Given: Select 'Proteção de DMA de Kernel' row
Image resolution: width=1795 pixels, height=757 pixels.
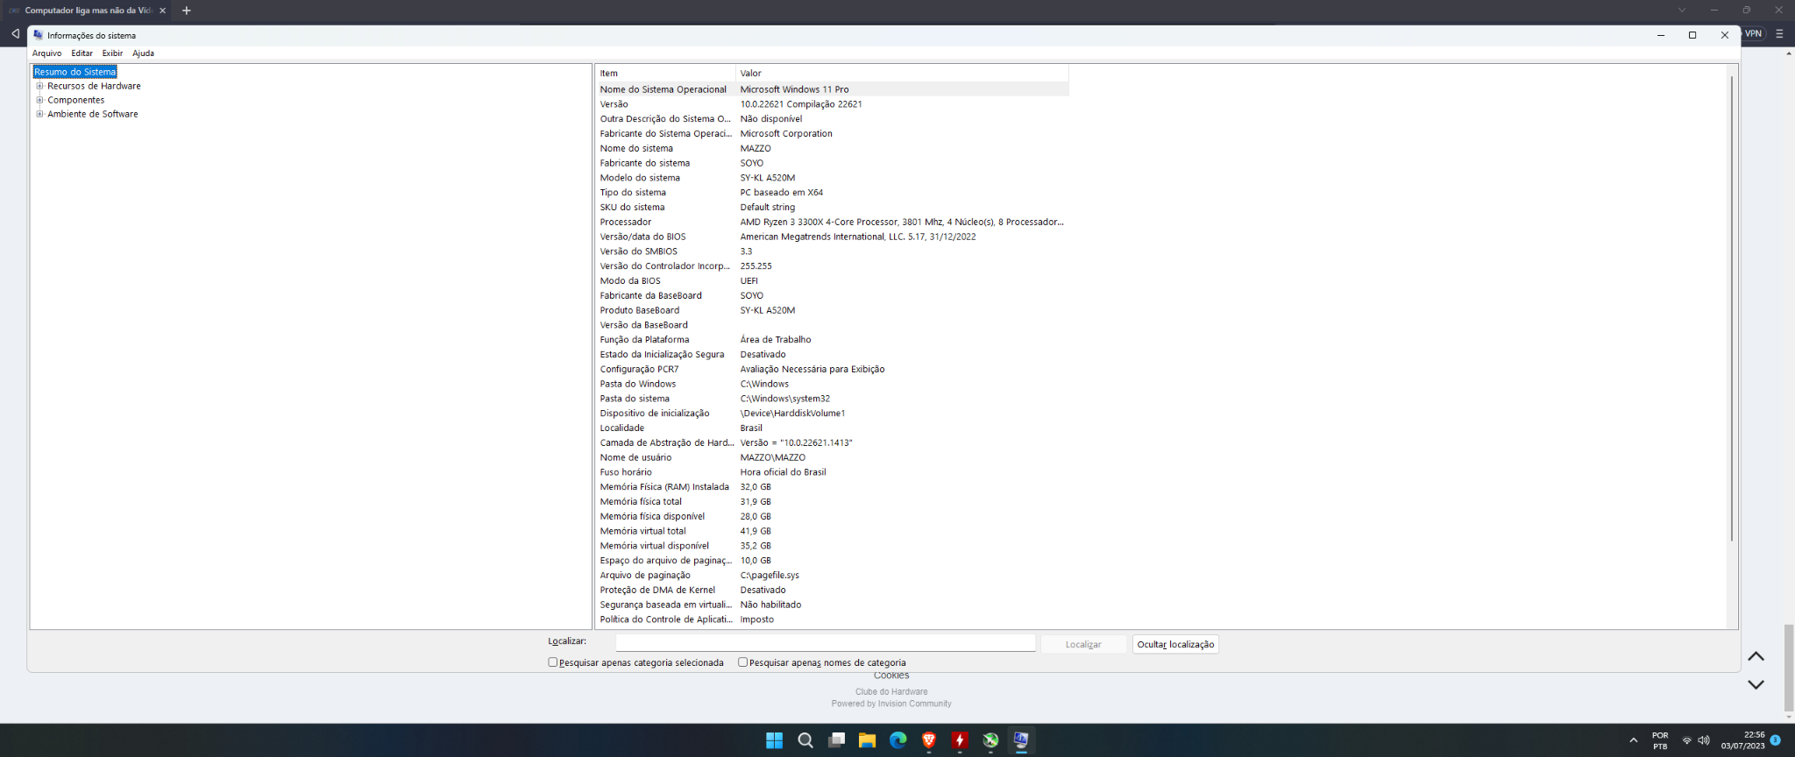Looking at the screenshot, I should [832, 591].
